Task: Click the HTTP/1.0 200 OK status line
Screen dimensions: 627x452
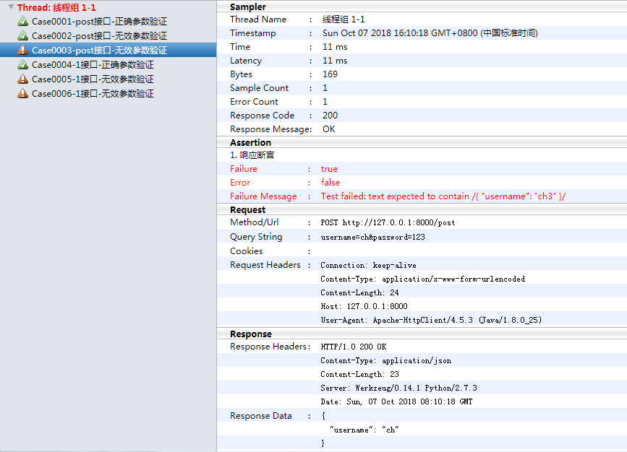Action: click(x=354, y=347)
